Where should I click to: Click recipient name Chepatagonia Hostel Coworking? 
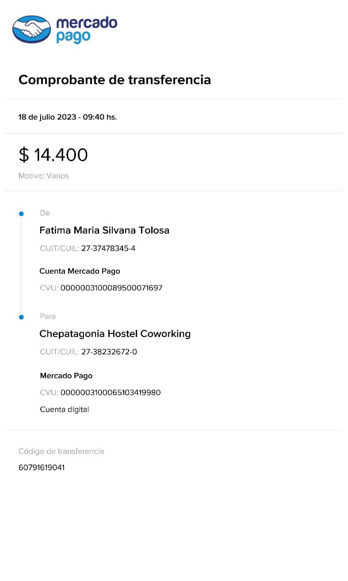pyautogui.click(x=115, y=334)
